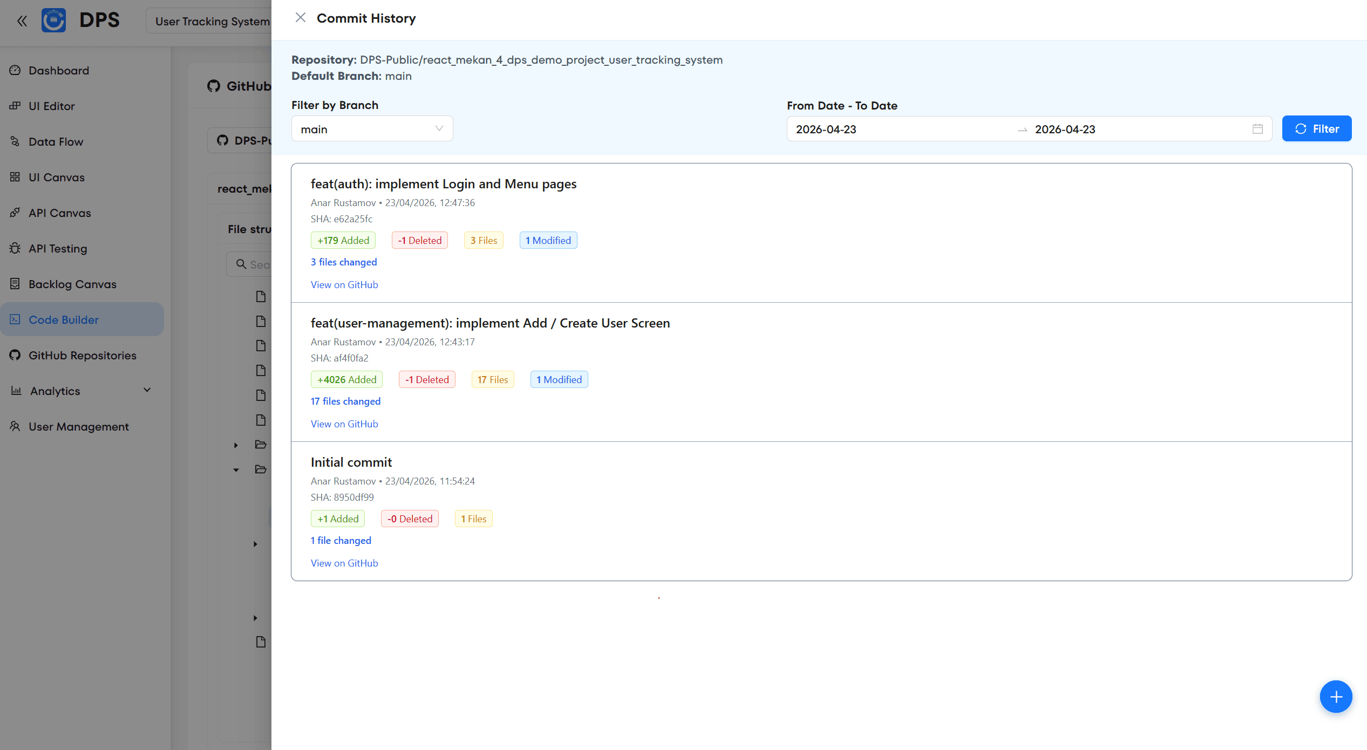Viewport: 1367px width, 750px height.
Task: Open '17 files changed' link
Action: [x=345, y=401]
